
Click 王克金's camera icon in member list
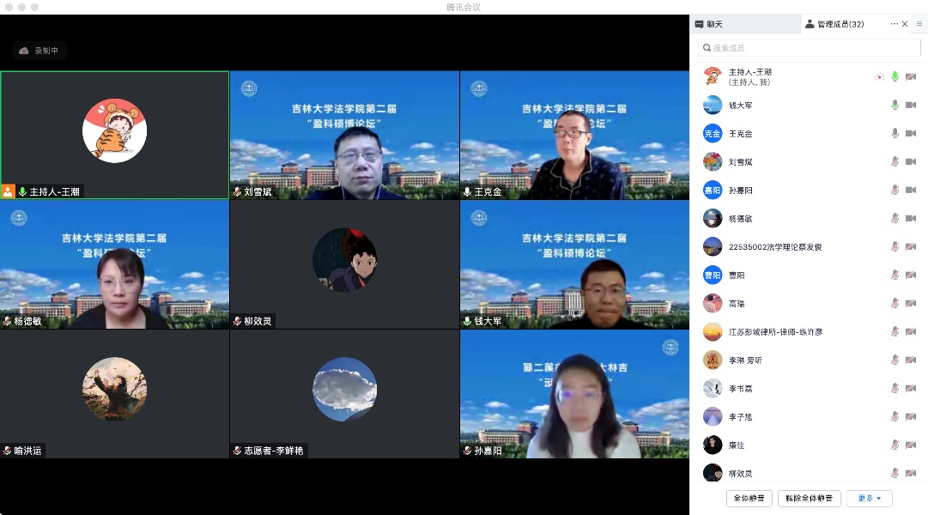coord(910,133)
